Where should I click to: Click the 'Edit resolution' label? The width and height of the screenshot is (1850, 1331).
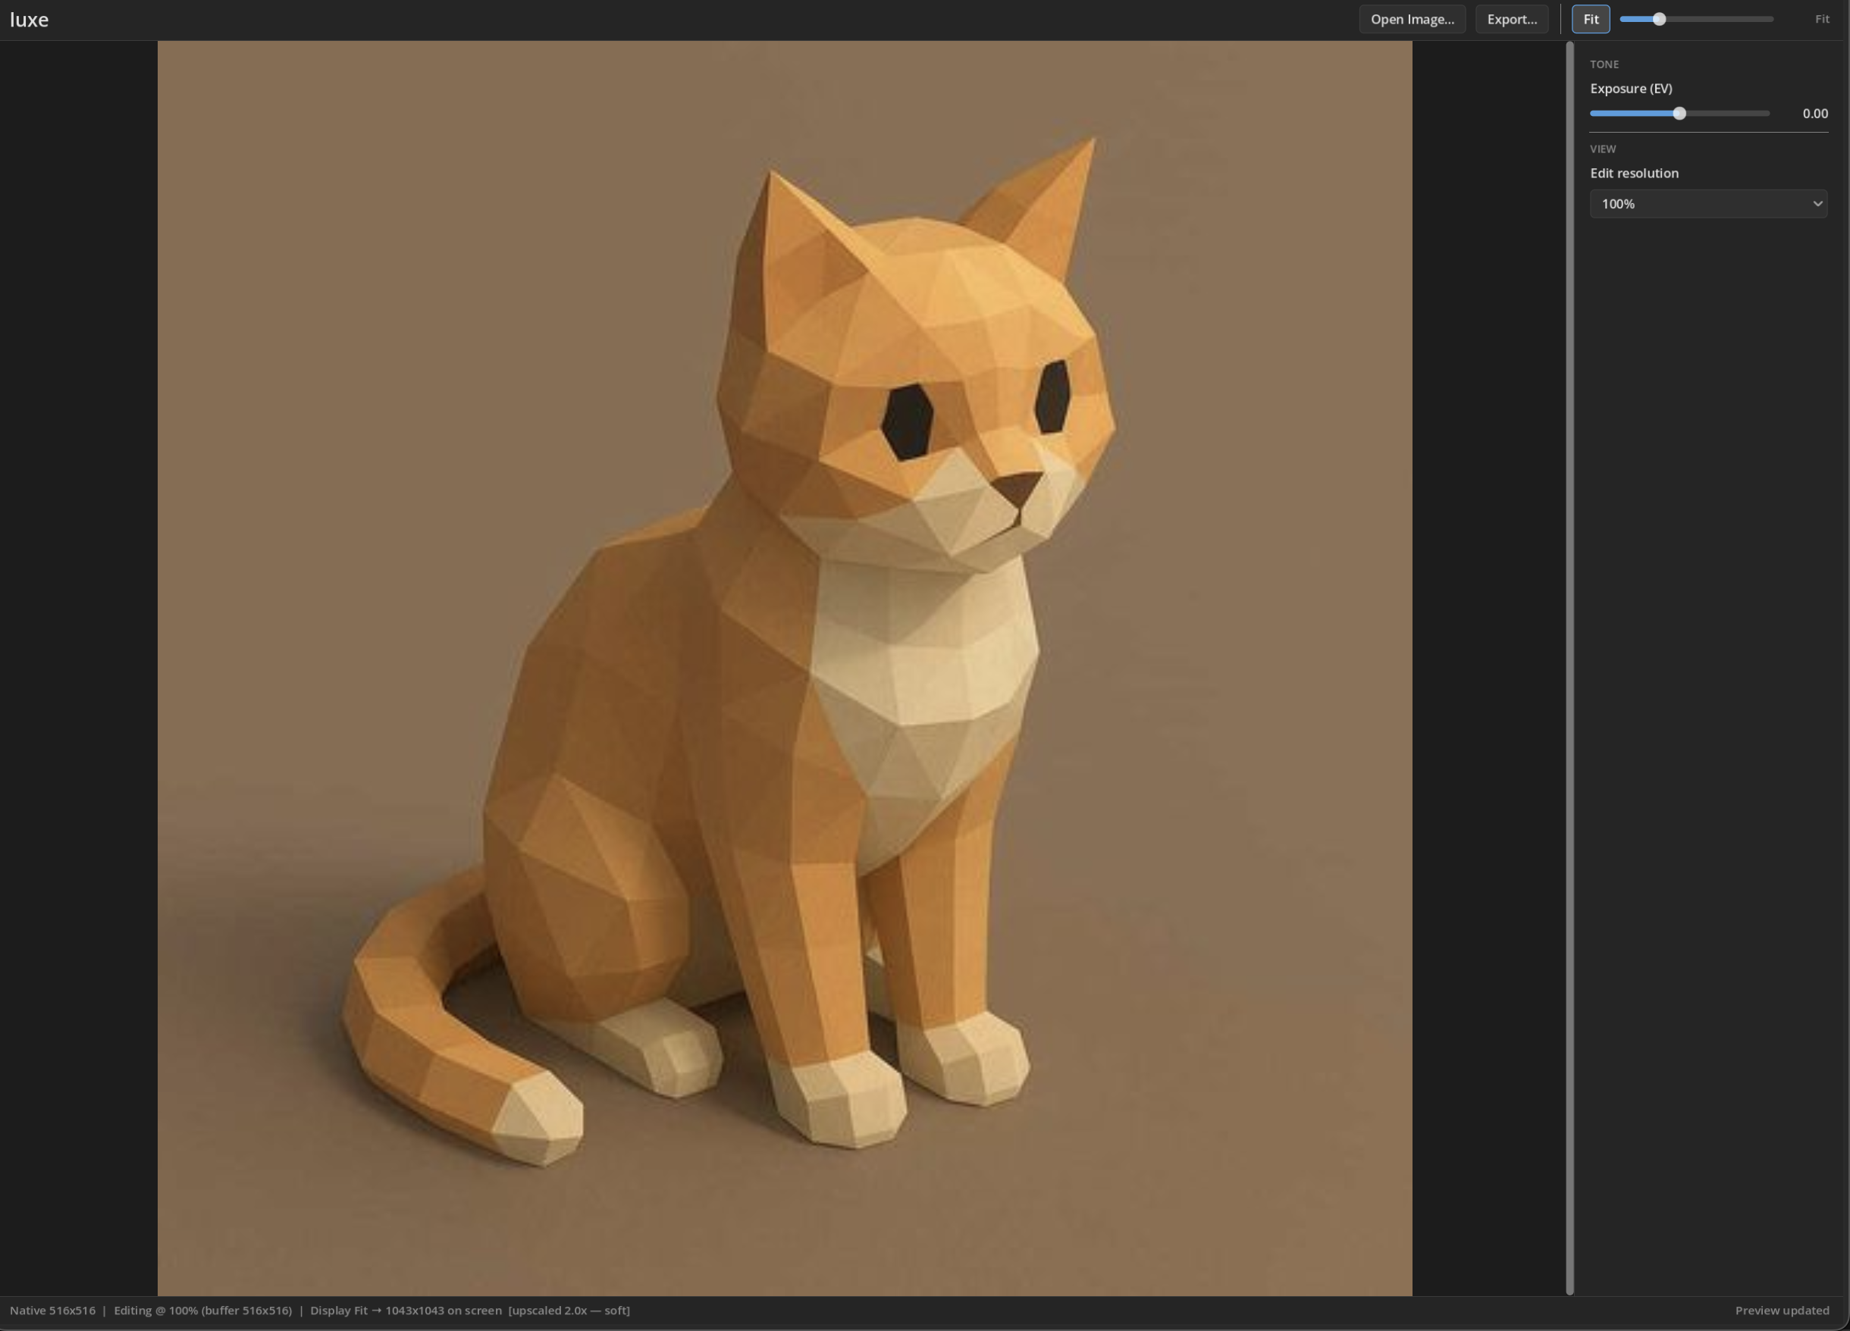1634,173
